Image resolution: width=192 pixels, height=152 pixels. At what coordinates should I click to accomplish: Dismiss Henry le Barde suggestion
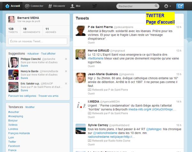pos(66,71)
